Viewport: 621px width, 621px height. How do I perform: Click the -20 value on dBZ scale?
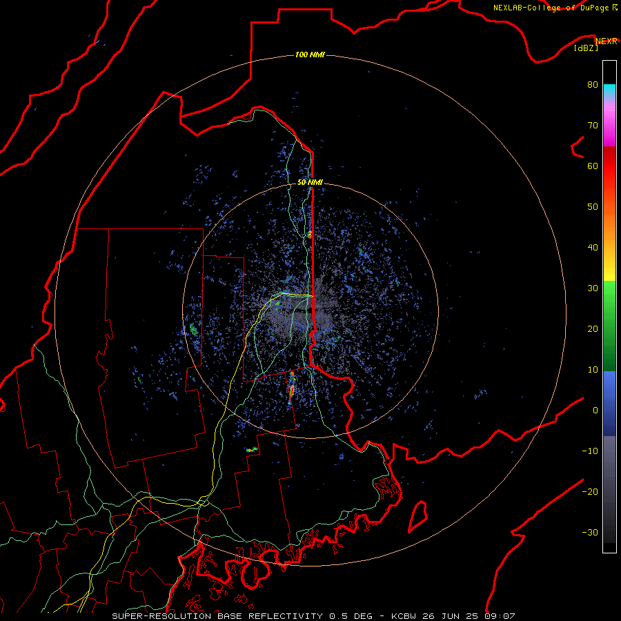pos(590,491)
